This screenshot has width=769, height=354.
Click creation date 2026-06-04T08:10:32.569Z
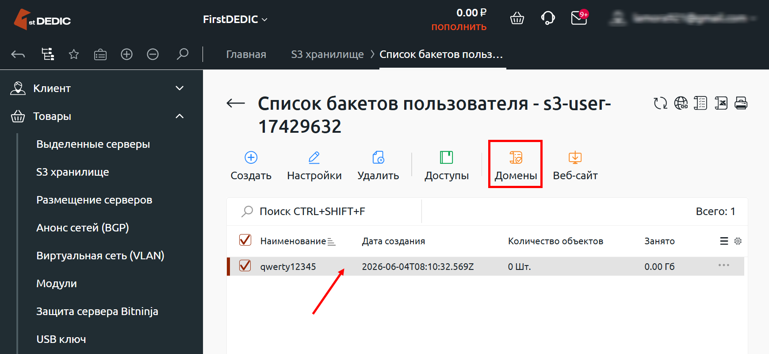pos(418,267)
